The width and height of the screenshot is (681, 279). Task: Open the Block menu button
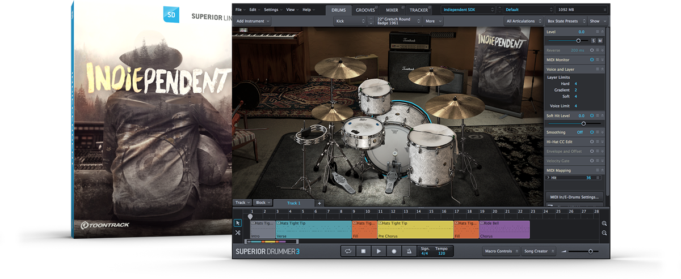(x=263, y=203)
